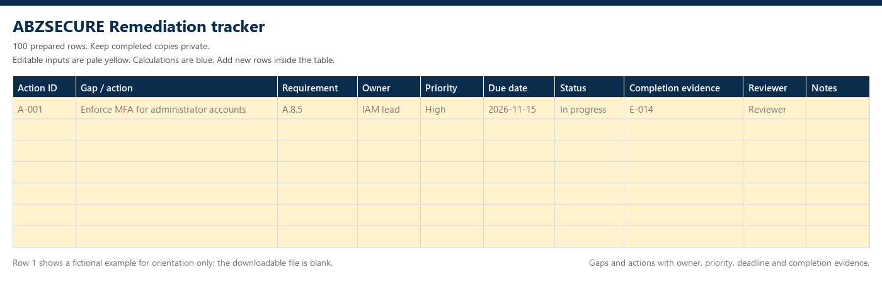Select the Notes column header
The height and width of the screenshot is (291, 882).
(x=838, y=88)
